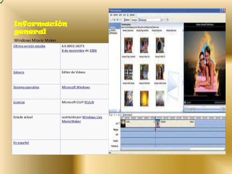Select first clip thumbnail in top row
The image size is (232, 174).
click(128, 45)
